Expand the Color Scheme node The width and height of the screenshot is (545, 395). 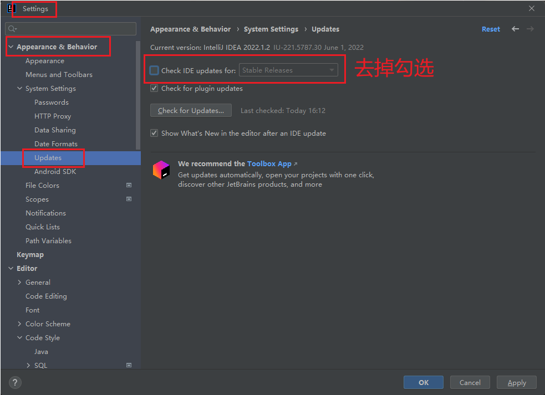coord(19,324)
